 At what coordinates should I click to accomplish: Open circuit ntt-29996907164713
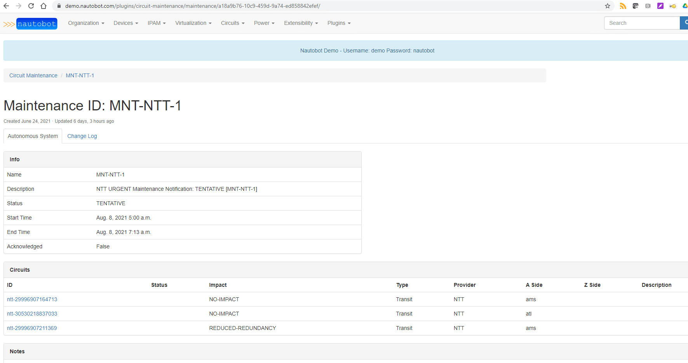[x=32, y=299]
